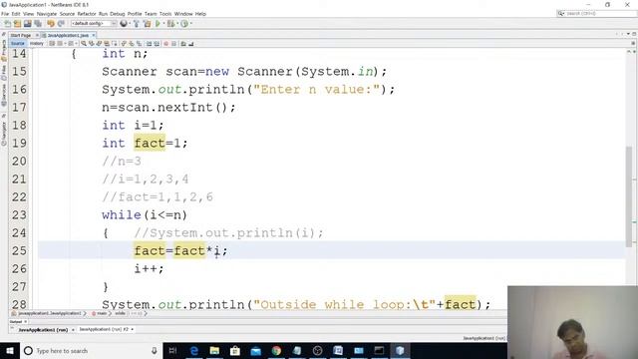Click the Debug Project icon
The image size is (638, 359).
[170, 24]
